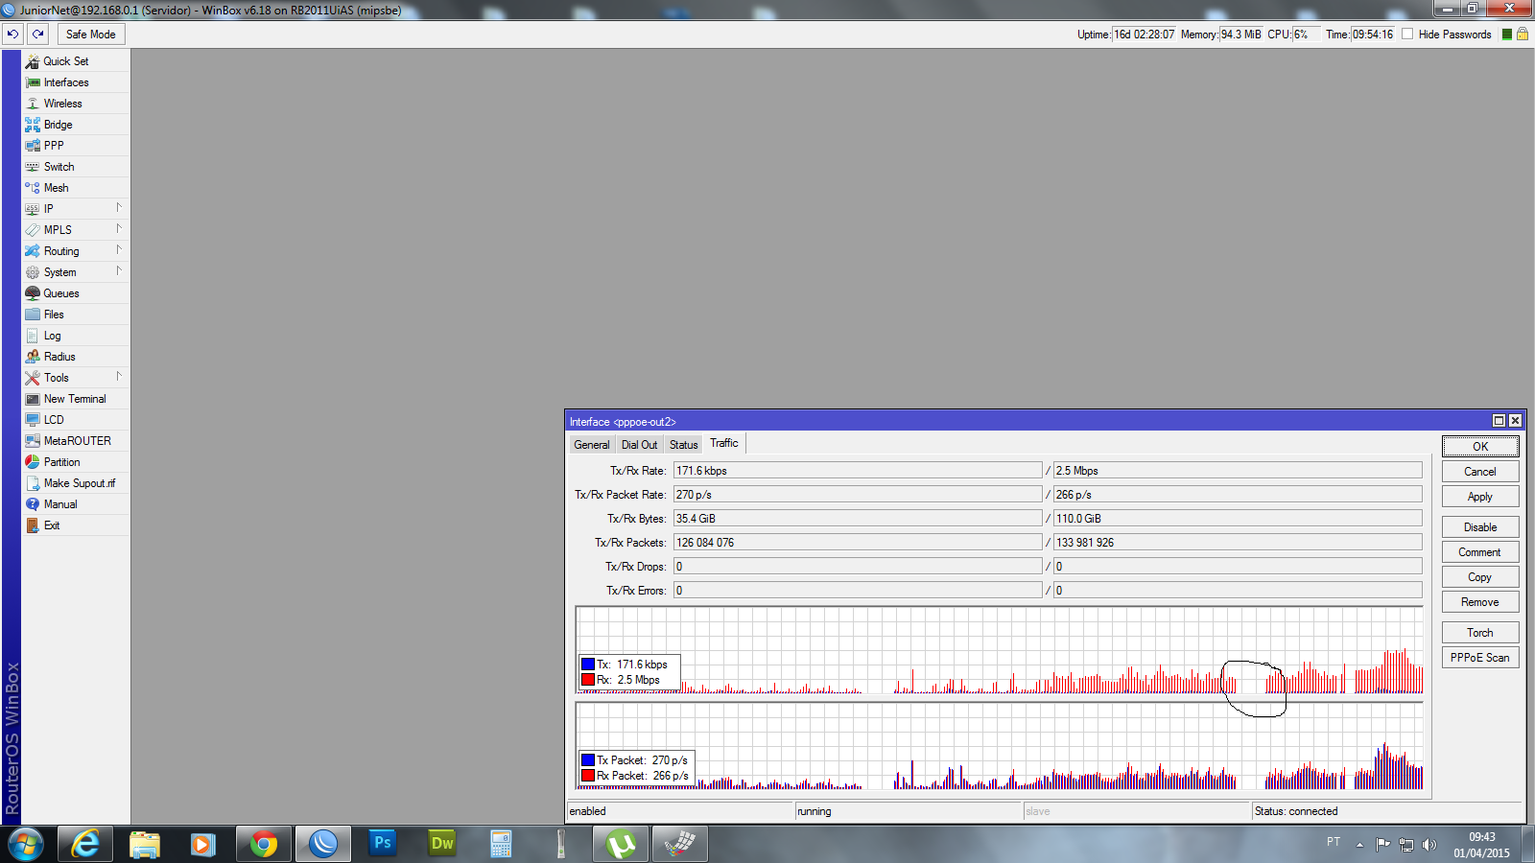Open Photoshop from the taskbar
This screenshot has height=863, width=1535.
[x=383, y=844]
